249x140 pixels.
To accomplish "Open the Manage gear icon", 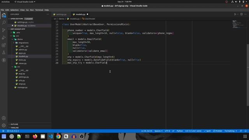I will click(x=4, y=125).
